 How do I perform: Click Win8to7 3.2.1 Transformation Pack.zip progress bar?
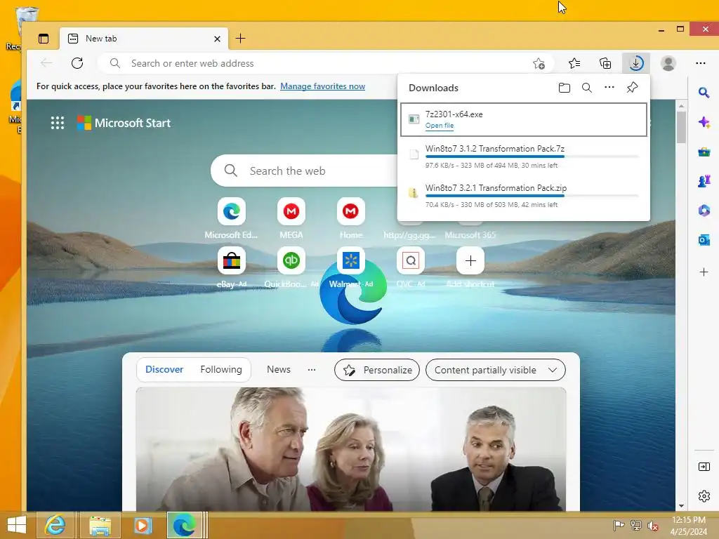(x=532, y=197)
